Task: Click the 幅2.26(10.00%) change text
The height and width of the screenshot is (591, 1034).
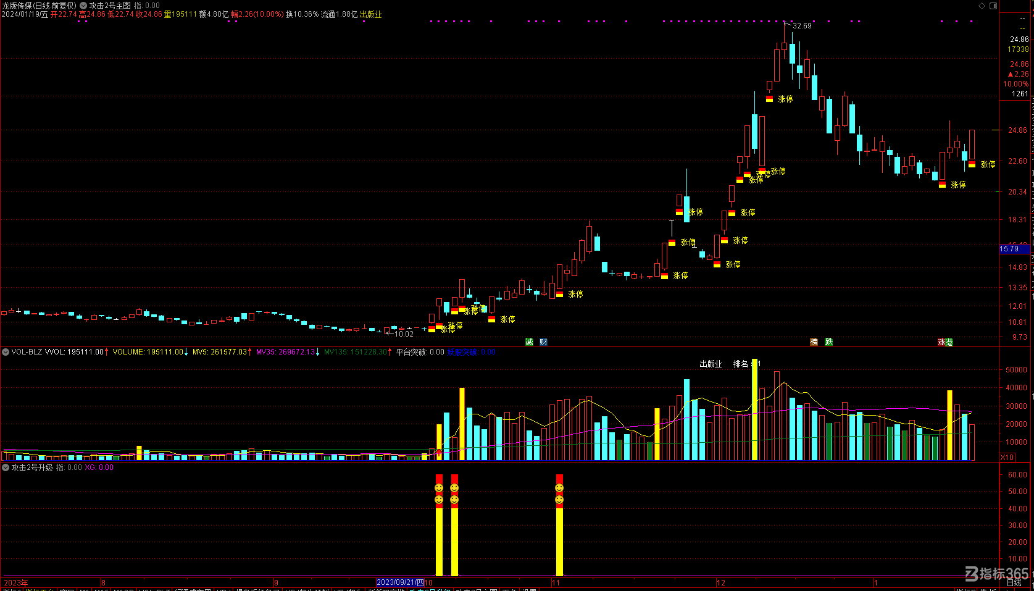Action: pyautogui.click(x=257, y=14)
